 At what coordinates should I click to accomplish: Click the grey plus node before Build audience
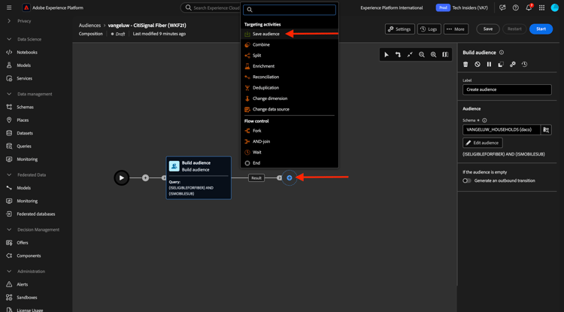click(x=145, y=177)
